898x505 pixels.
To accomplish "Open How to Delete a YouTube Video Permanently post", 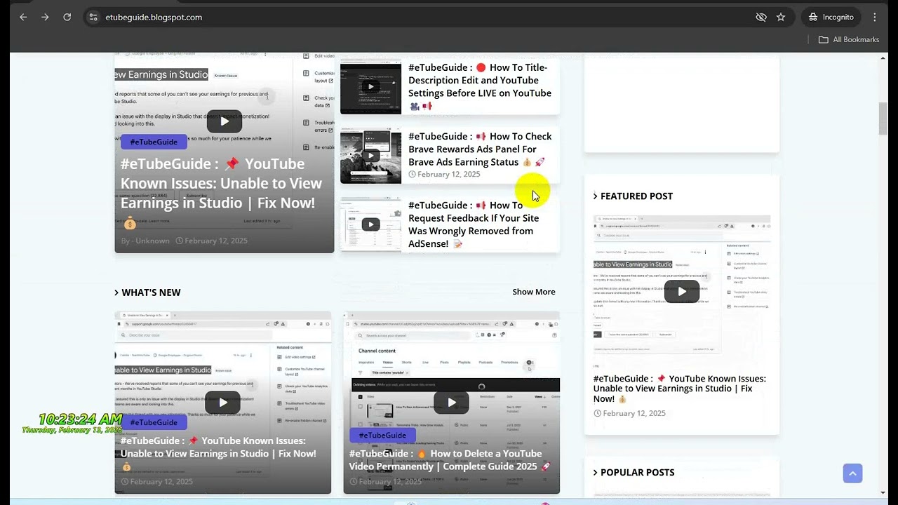I will (450, 459).
